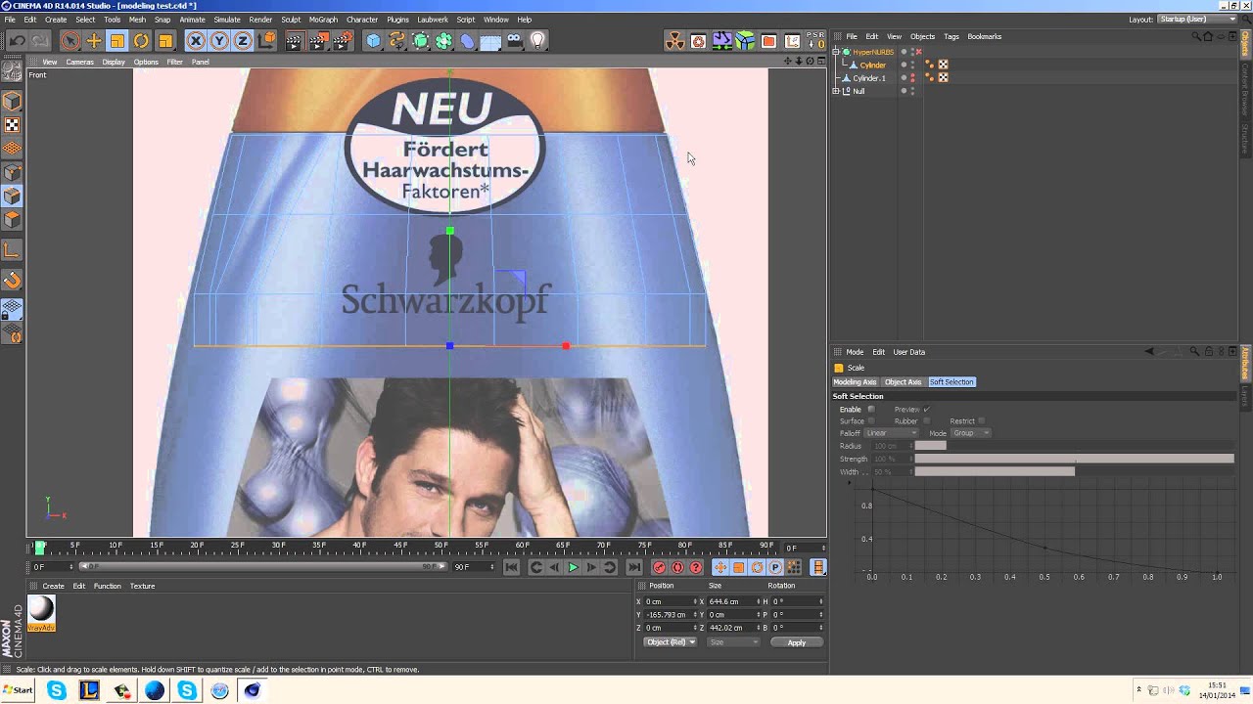Adjust the soft selection Strength slider

pyautogui.click(x=1074, y=459)
